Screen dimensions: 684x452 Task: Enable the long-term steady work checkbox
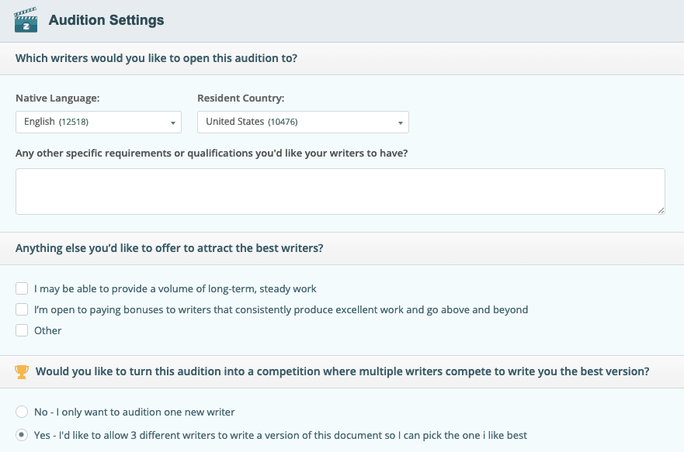coord(22,288)
